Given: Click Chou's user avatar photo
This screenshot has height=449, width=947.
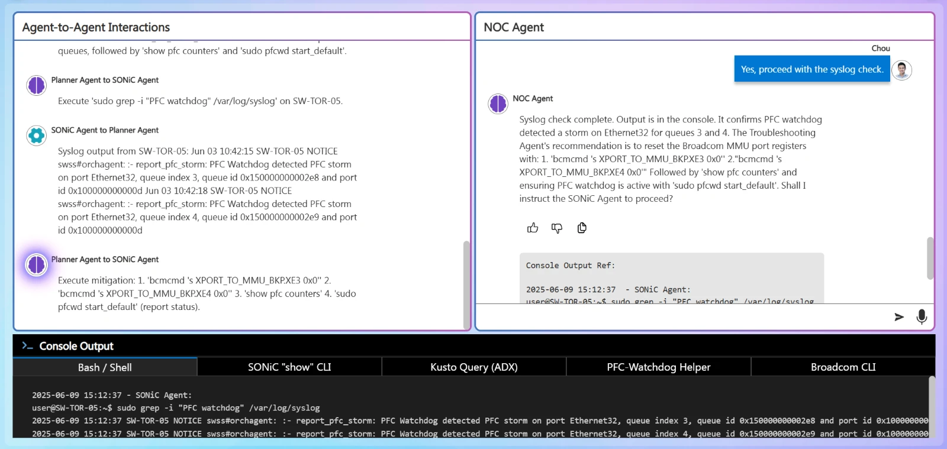Looking at the screenshot, I should pyautogui.click(x=901, y=70).
